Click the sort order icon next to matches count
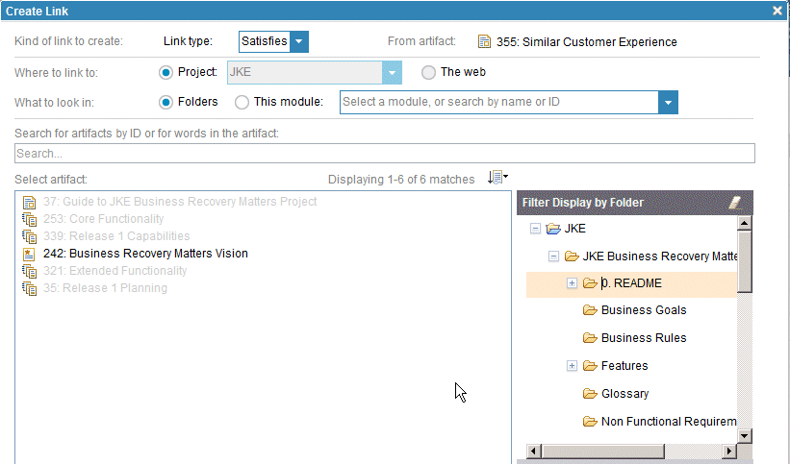The image size is (790, 464). pyautogui.click(x=497, y=177)
